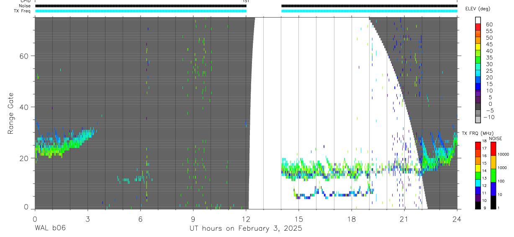Image resolution: width=514 pixels, height=237 pixels.
Task: Click the '1000' label on NOISE scale
Action: pyautogui.click(x=502, y=168)
